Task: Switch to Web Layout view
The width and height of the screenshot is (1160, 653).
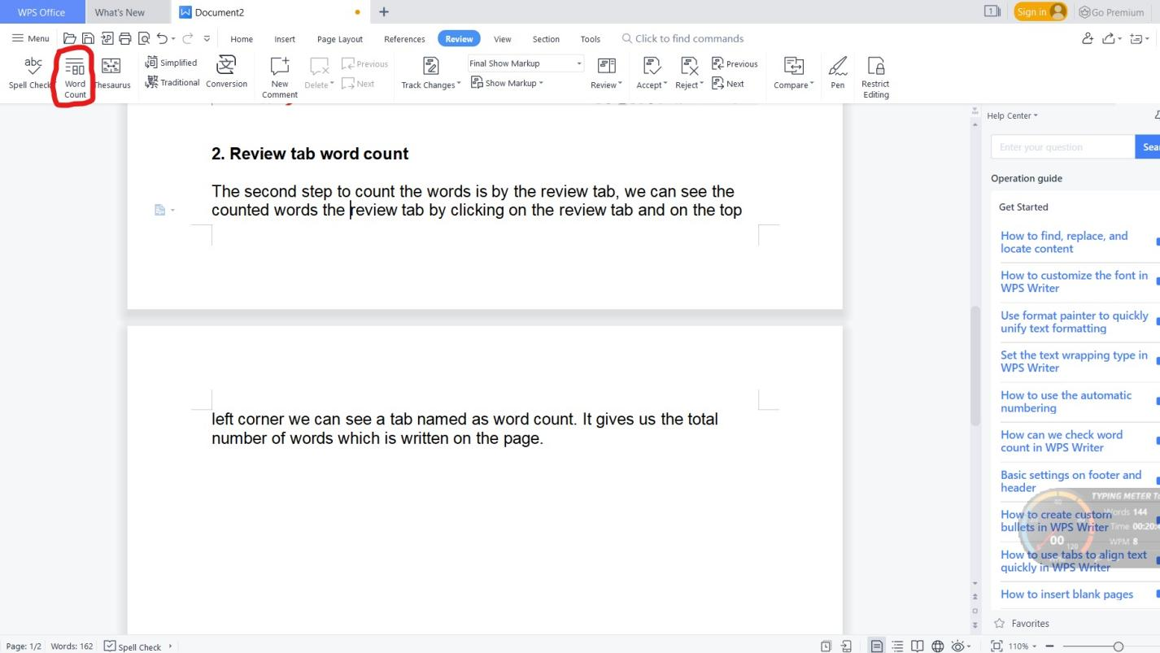Action: 938,646
